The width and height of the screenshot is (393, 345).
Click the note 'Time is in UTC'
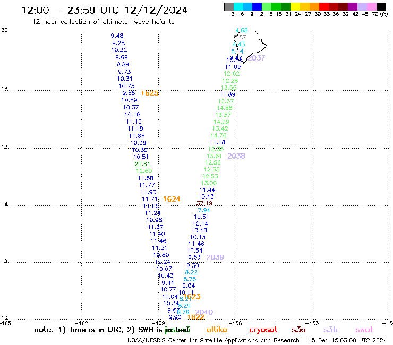click(96, 330)
